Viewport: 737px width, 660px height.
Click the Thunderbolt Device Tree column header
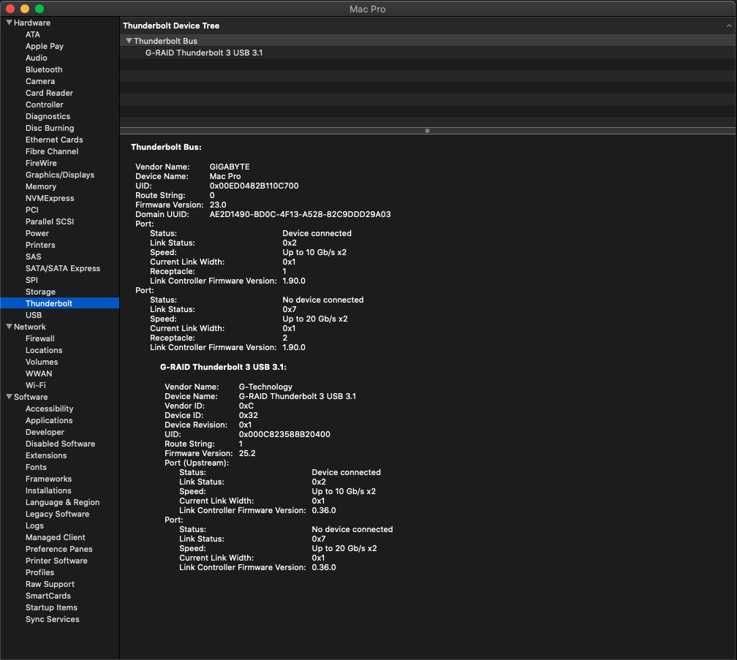171,26
